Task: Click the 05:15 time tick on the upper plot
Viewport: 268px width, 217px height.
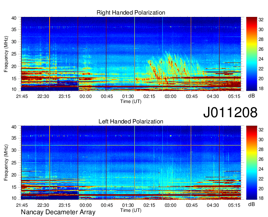Action: 234,96
